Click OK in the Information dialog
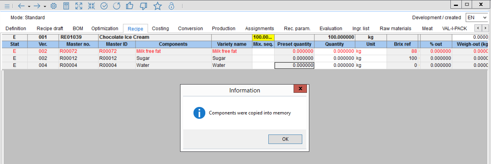Screen dimensions: 491x164 tap(285, 139)
